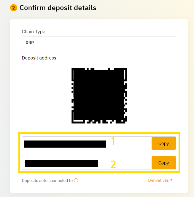Image resolution: width=194 pixels, height=197 pixels.
Task: Click the blacked-out text in second field
Action: [x=61, y=164]
